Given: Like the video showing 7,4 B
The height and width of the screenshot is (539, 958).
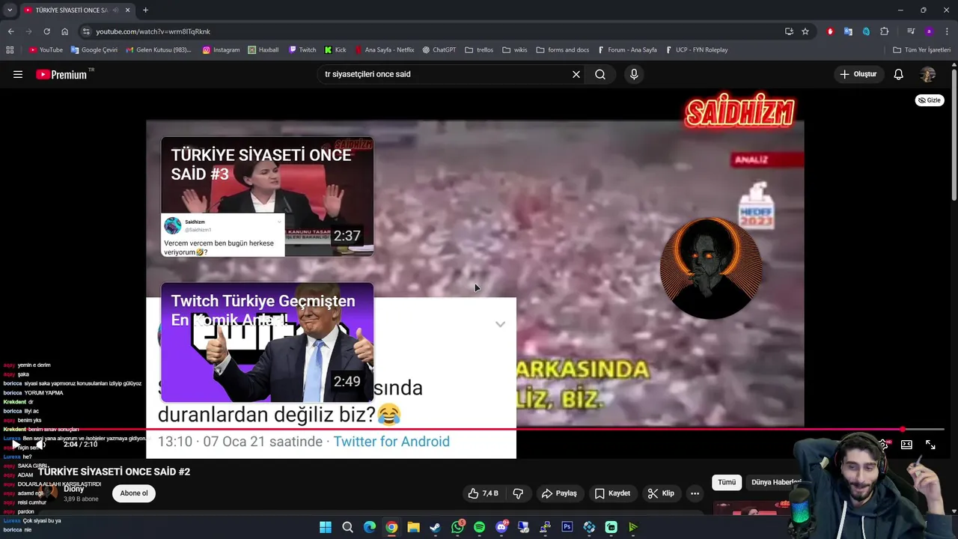Looking at the screenshot, I should (x=483, y=493).
